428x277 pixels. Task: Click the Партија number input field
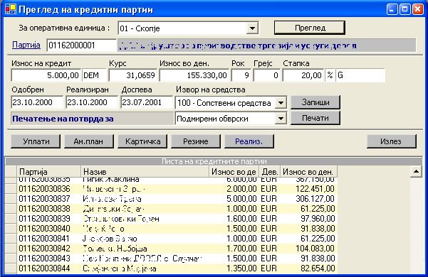tap(81, 45)
